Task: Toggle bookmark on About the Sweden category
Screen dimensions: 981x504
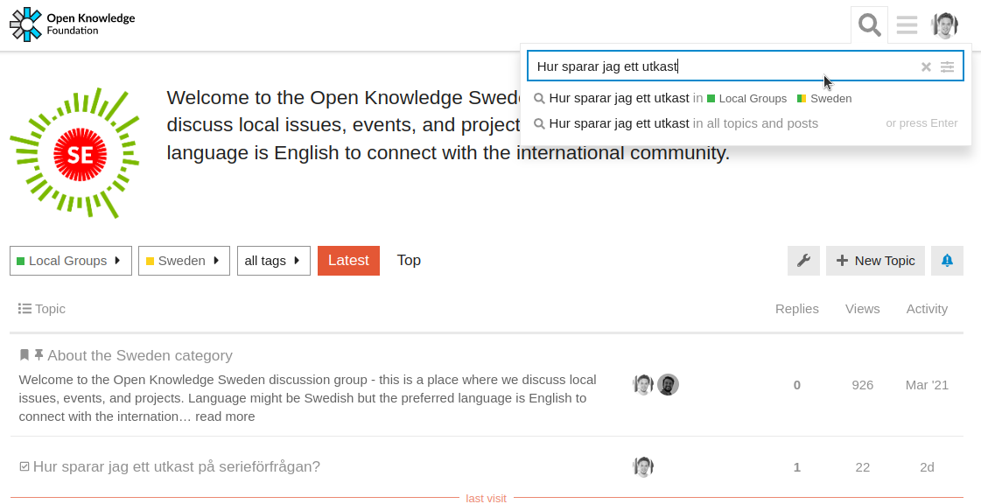Action: point(25,355)
